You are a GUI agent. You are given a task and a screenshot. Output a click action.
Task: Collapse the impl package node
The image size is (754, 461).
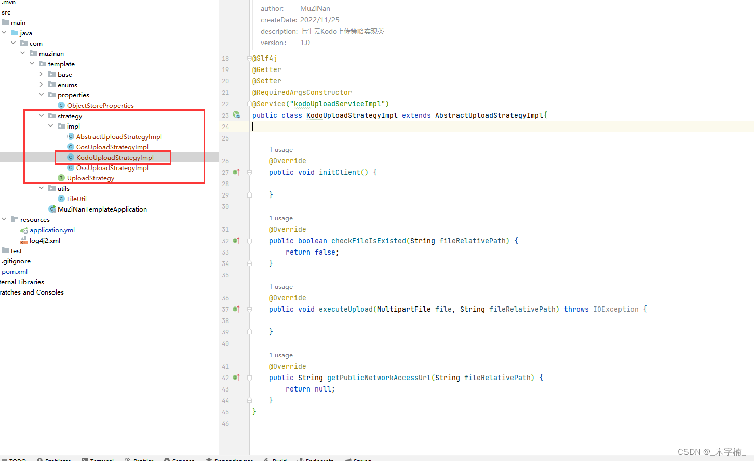51,126
